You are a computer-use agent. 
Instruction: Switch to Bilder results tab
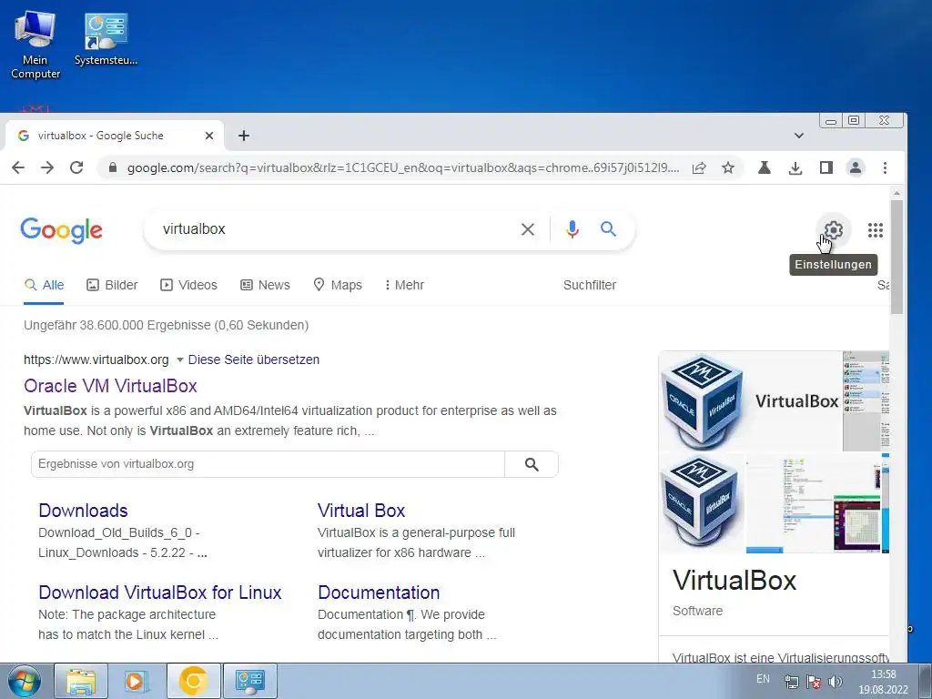tap(112, 285)
